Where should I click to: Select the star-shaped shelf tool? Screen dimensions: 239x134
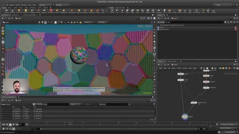tap(64, 11)
